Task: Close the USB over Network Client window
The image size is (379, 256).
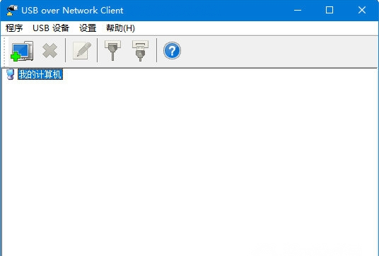Action: point(362,10)
